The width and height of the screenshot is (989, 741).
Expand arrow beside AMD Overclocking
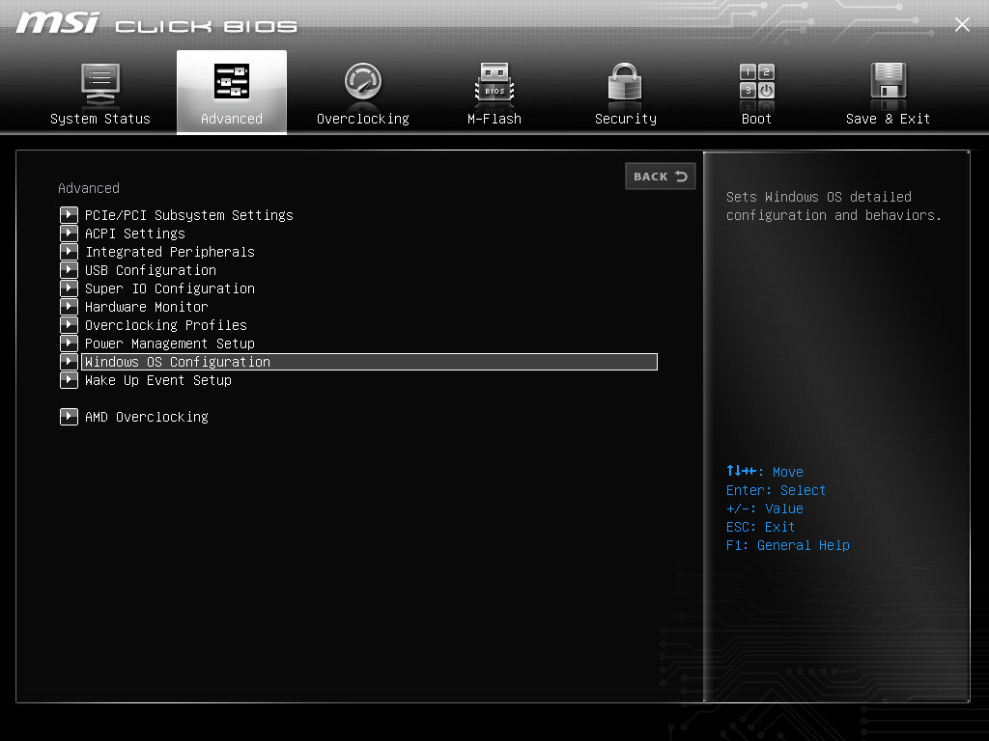point(69,417)
